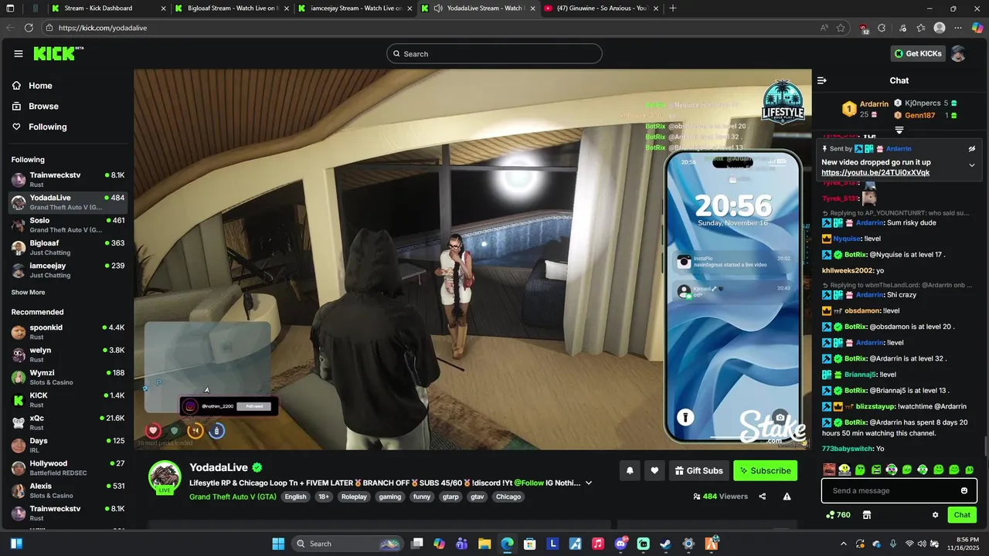Open the user profile avatar menu
The width and height of the screenshot is (989, 556).
point(958,53)
